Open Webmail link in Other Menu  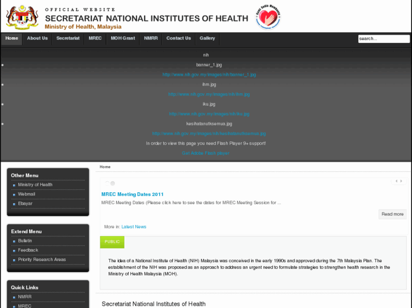click(27, 194)
